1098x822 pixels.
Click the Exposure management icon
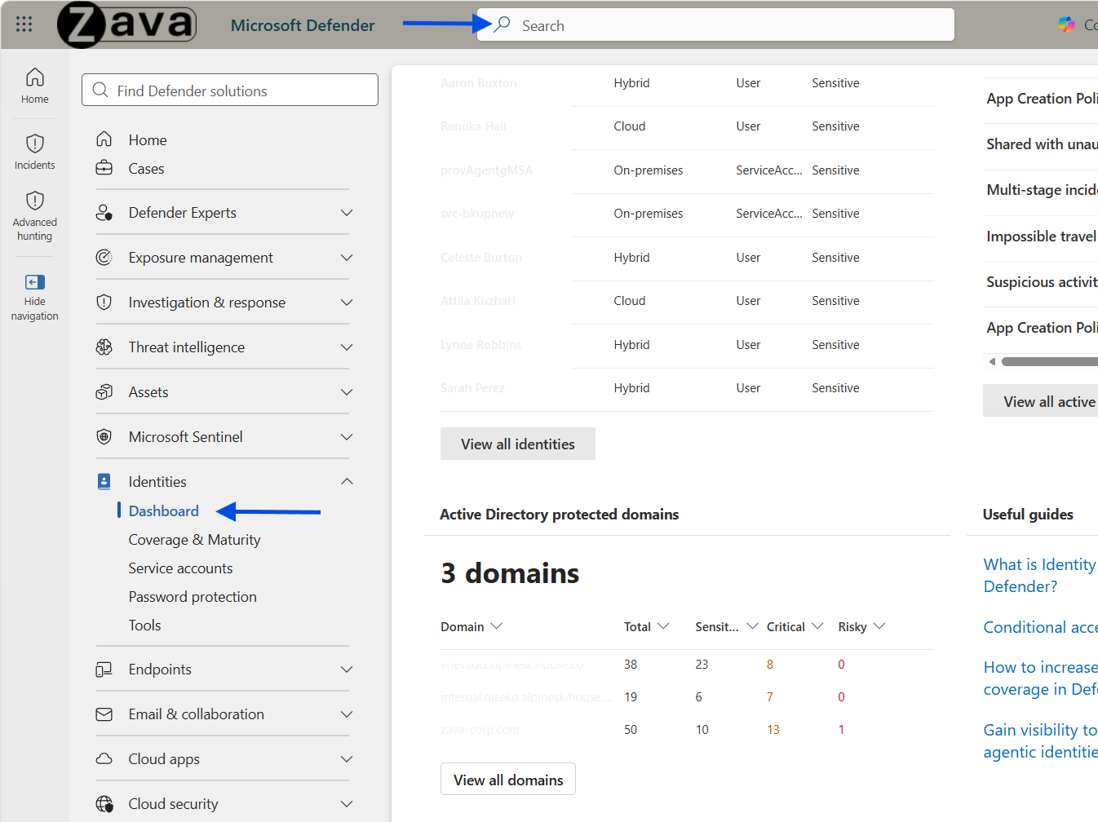pos(104,258)
